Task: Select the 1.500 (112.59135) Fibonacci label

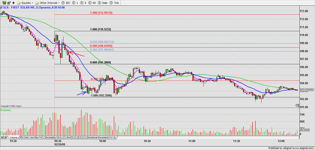Action: pyautogui.click(x=101, y=13)
